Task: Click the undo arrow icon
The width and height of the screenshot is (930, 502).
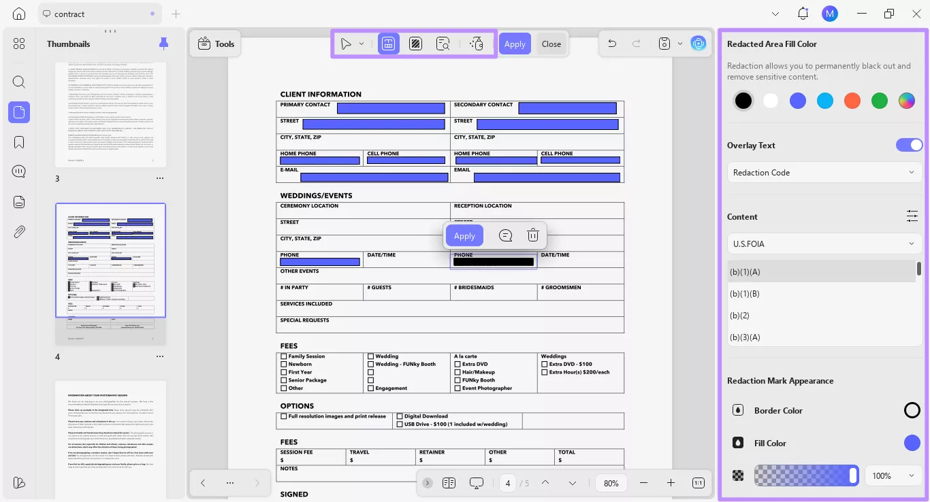Action: 612,44
